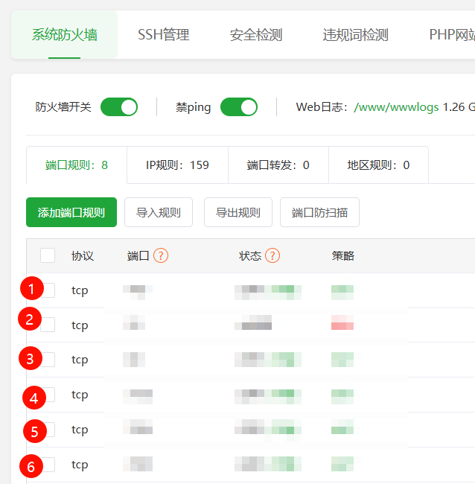Open 端口防扫描 settings button
Viewport: 475px width, 484px height.
coord(319,212)
